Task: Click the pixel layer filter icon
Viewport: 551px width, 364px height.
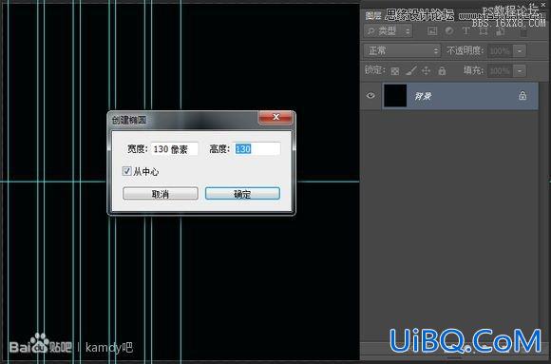Action: click(x=432, y=31)
